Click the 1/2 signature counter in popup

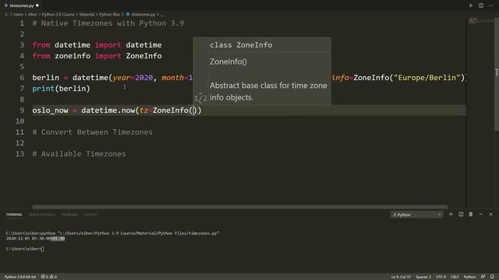point(200,98)
